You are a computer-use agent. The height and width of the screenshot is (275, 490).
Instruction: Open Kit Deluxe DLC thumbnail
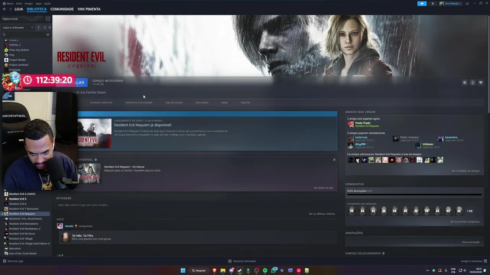pos(89,173)
